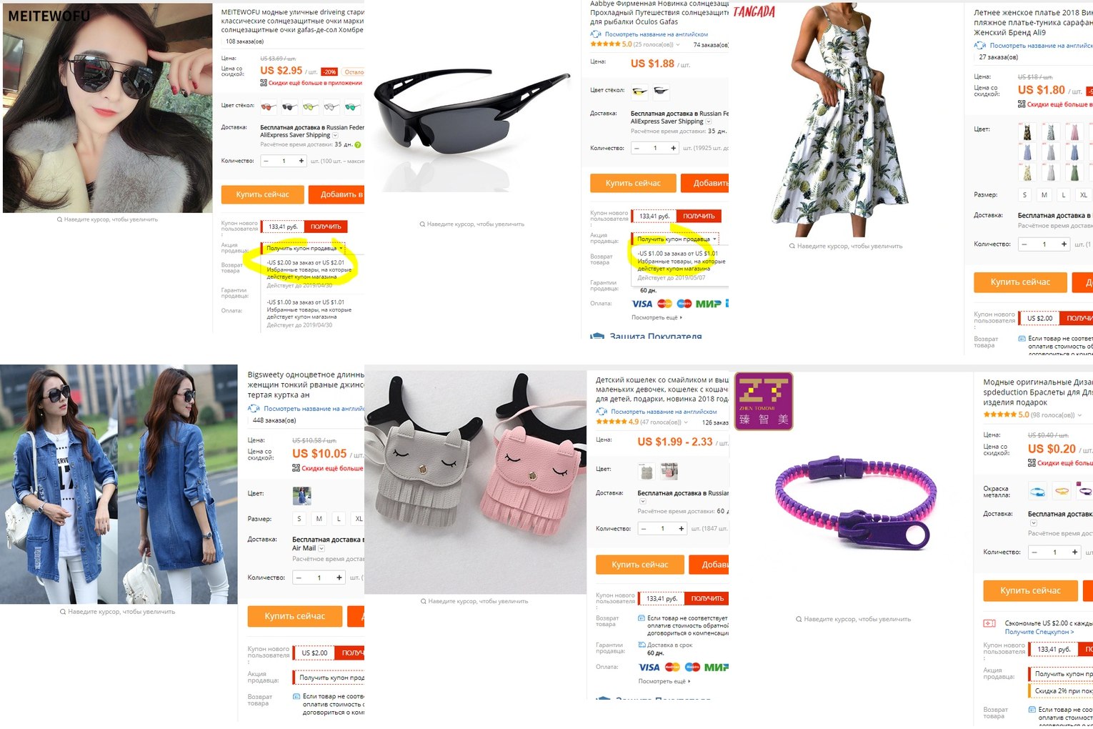Viewport: 1093px width, 729px height.
Task: Click the green delivery time help icon
Action: coord(358,145)
